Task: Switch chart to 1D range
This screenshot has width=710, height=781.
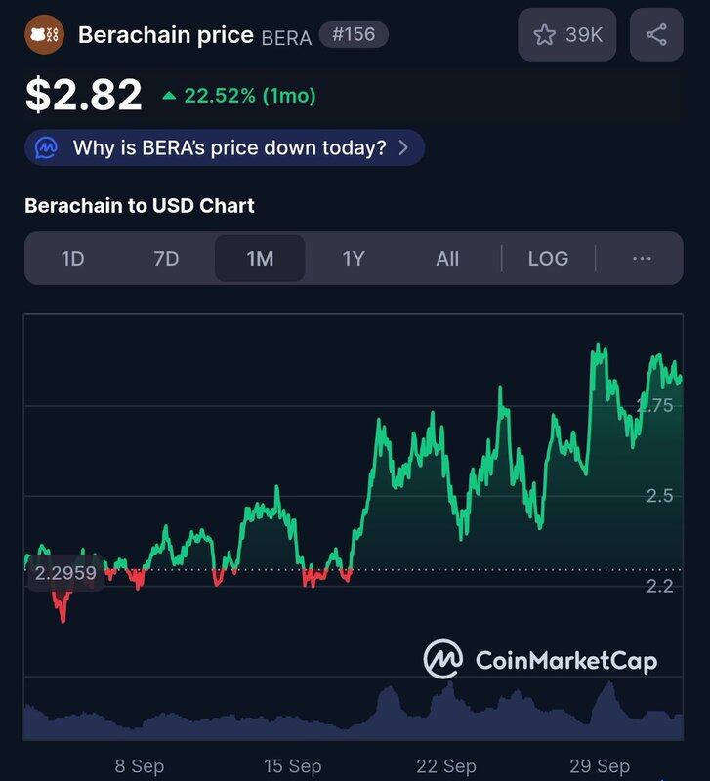Action: point(73,259)
